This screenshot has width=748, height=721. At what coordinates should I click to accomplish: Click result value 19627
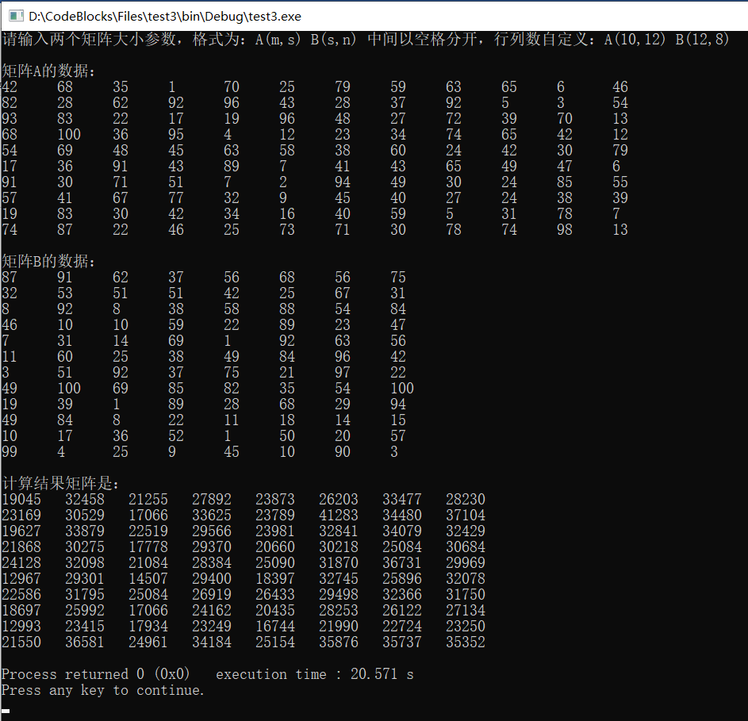pyautogui.click(x=21, y=531)
